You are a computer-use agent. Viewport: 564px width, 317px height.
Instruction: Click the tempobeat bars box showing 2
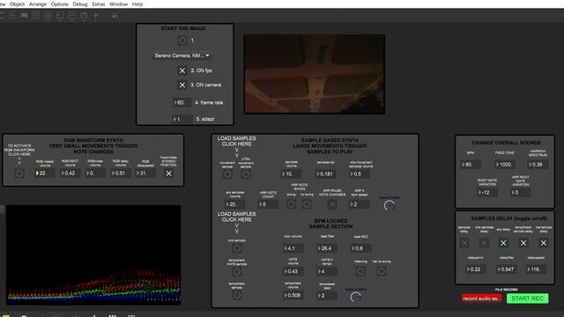click(x=327, y=296)
